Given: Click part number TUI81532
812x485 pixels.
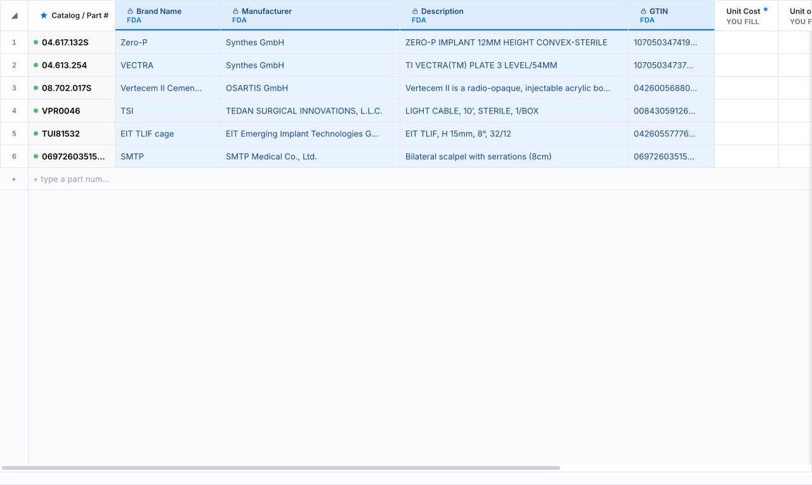Looking at the screenshot, I should tap(61, 134).
